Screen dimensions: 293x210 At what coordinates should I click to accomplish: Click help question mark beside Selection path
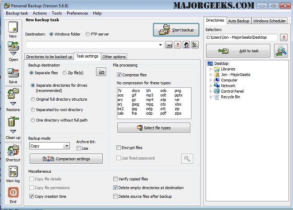(284, 37)
